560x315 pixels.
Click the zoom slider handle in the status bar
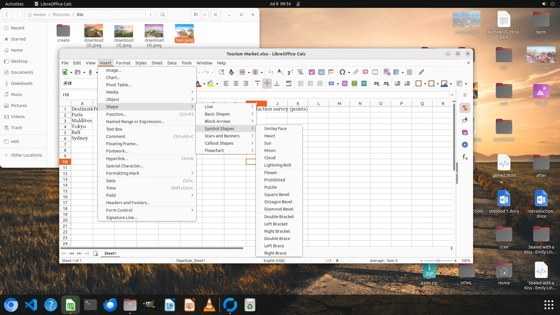(x=438, y=261)
